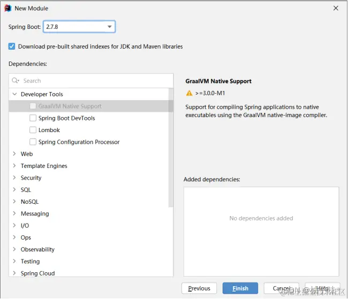This screenshot has height=299, width=348.
Task: Click the IntelliJ logo icon in title bar
Action: pos(7,8)
